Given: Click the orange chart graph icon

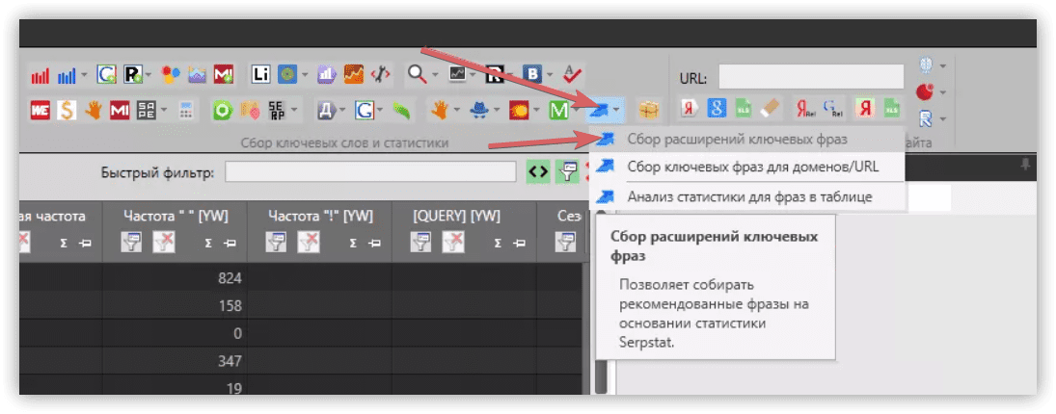Looking at the screenshot, I should click(354, 74).
